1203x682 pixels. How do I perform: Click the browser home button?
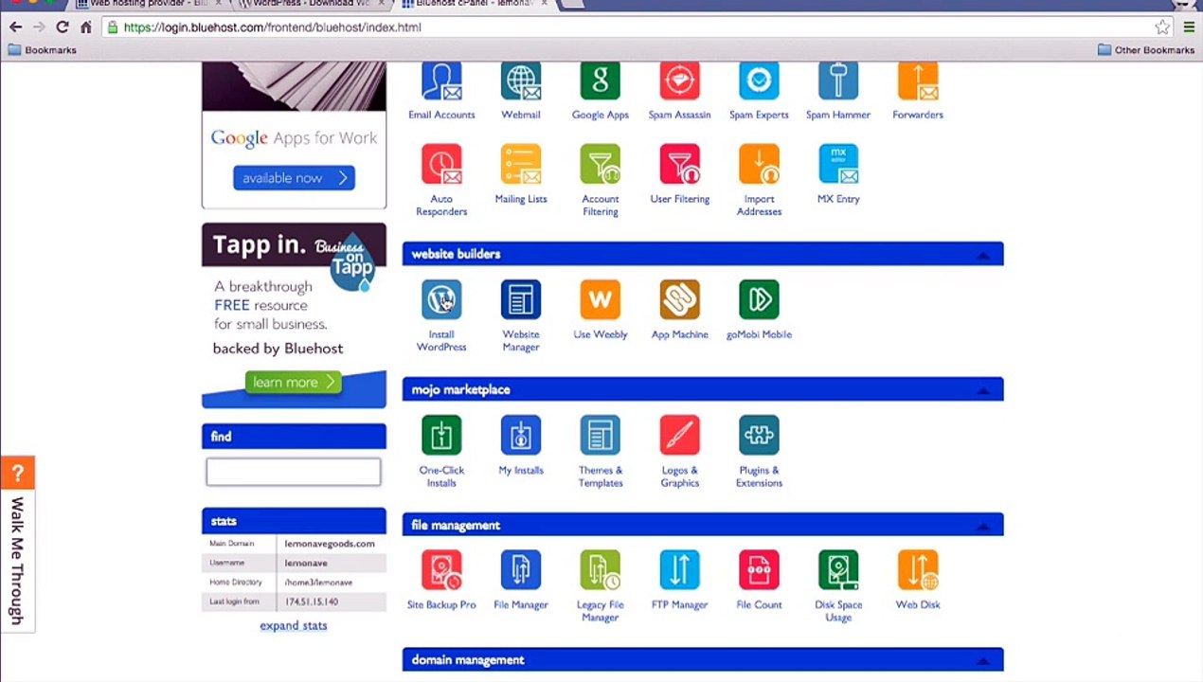pyautogui.click(x=85, y=27)
